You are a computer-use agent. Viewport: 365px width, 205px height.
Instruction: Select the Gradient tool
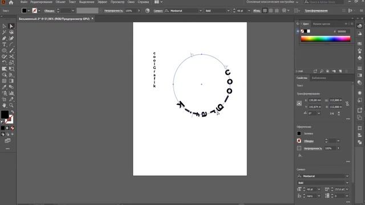pos(11,81)
